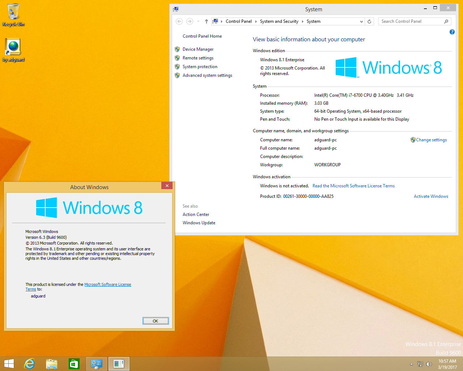463x371 pixels.
Task: Click Change settings link
Action: pos(431,140)
